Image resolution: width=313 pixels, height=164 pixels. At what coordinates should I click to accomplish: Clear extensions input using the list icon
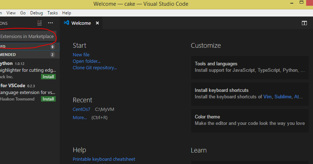pos(40,23)
